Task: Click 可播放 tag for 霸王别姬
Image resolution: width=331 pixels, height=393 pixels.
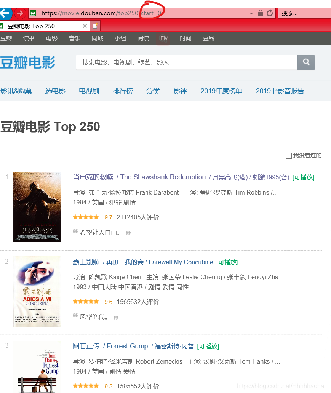Action: pyautogui.click(x=227, y=262)
